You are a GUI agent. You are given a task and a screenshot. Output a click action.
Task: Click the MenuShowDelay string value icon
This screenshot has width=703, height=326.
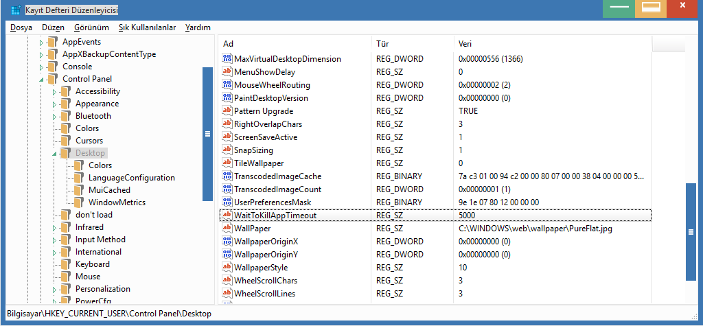coord(227,72)
